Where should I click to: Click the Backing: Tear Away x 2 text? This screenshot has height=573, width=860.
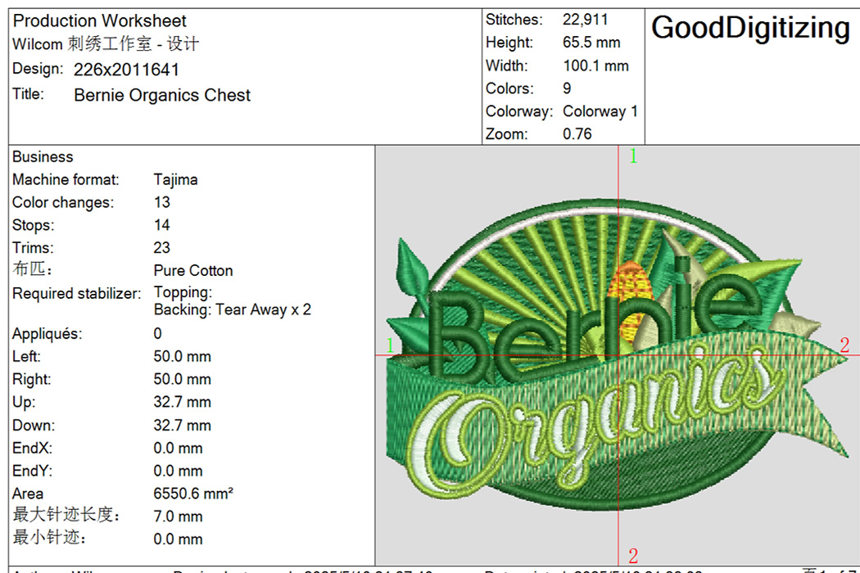coord(232,309)
